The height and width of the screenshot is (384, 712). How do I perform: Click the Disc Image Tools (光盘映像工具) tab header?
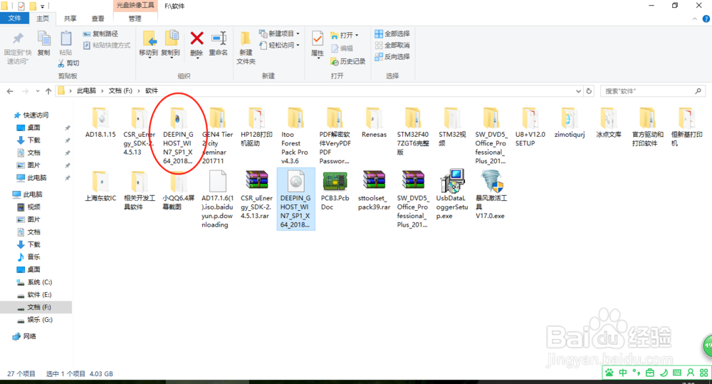(x=135, y=6)
